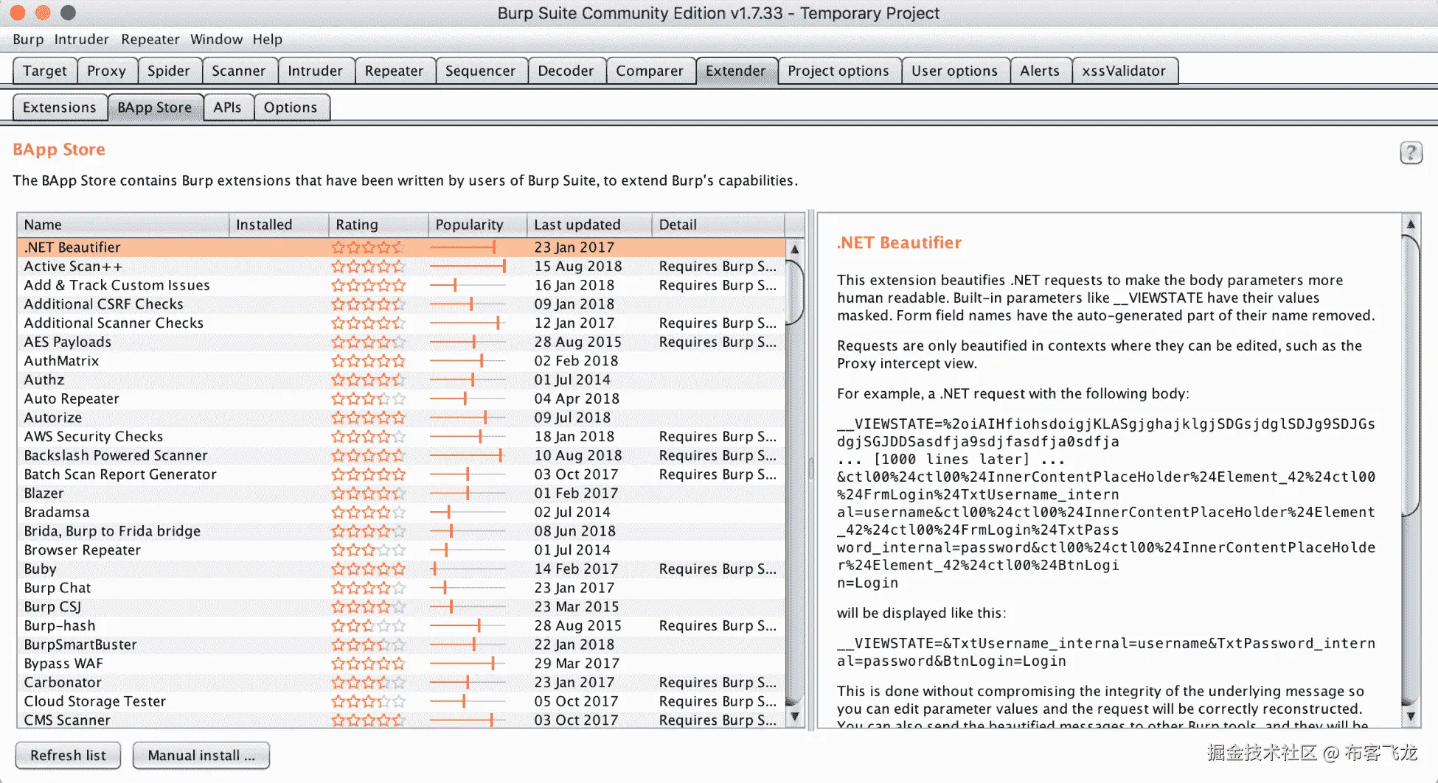Click the description pane scroll-up arrow
This screenshot has height=783, width=1438.
click(x=1411, y=224)
